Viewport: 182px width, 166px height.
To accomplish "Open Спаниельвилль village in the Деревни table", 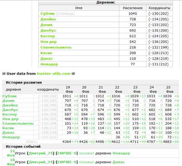I will coord(56,47).
